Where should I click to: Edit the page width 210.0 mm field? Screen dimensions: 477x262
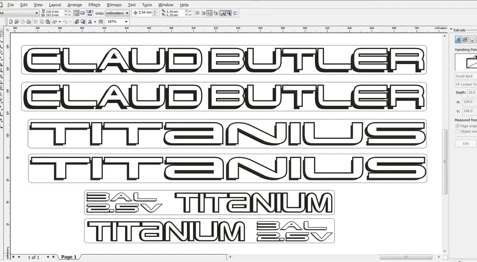pos(54,11)
